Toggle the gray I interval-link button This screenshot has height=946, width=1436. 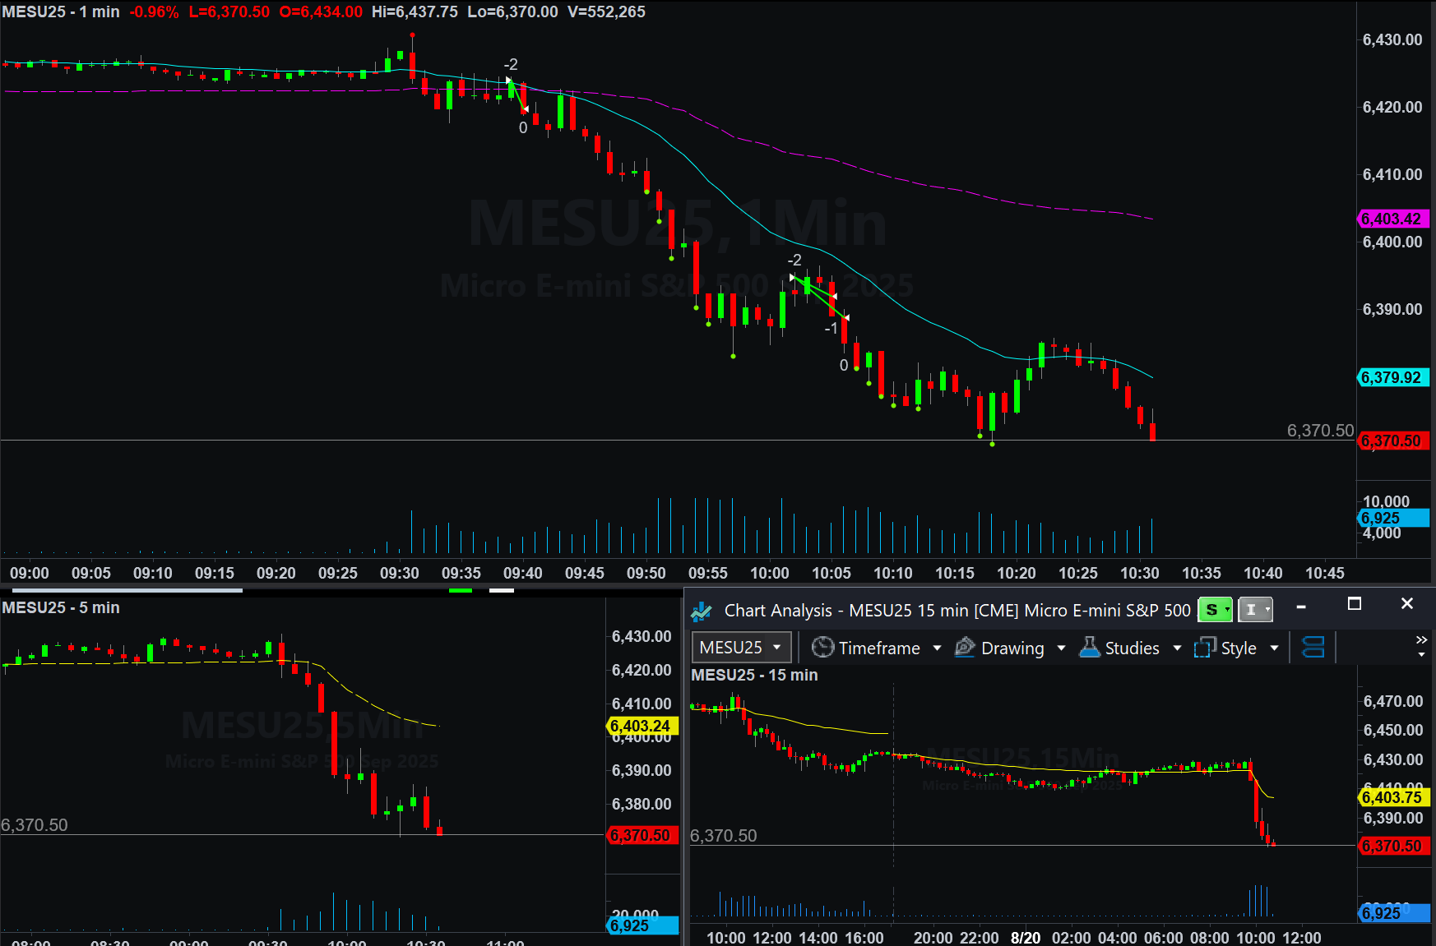[1255, 610]
